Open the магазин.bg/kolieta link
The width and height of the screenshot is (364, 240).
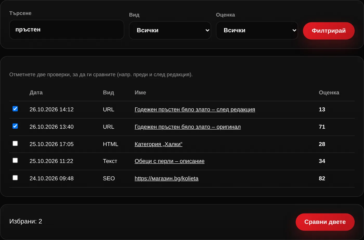coord(166,179)
